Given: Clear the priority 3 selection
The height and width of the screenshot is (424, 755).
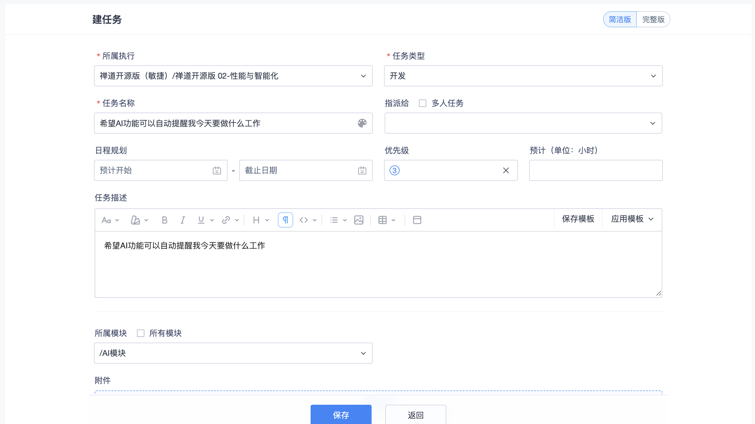Looking at the screenshot, I should [506, 170].
